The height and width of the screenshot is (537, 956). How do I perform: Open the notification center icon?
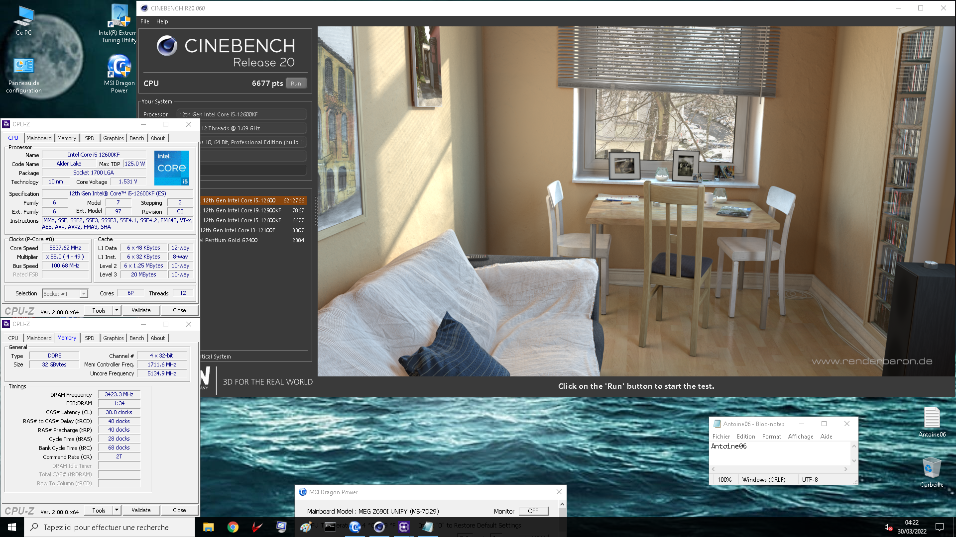pyautogui.click(x=940, y=527)
